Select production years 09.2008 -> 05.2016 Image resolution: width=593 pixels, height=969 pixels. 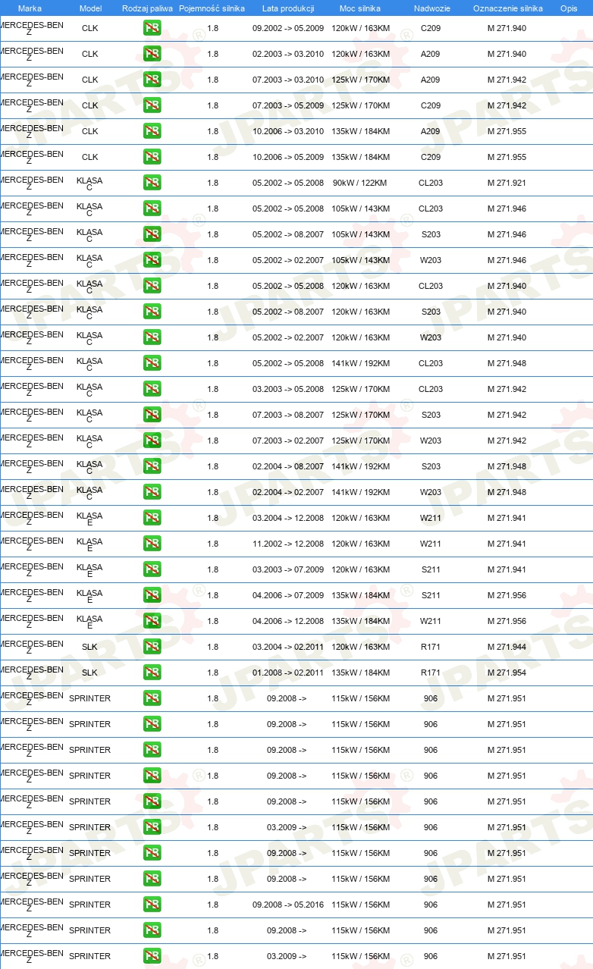tap(288, 905)
